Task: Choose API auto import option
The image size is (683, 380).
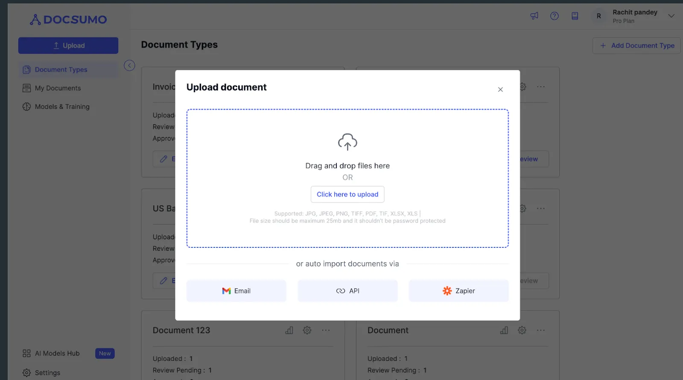Action: click(x=347, y=291)
